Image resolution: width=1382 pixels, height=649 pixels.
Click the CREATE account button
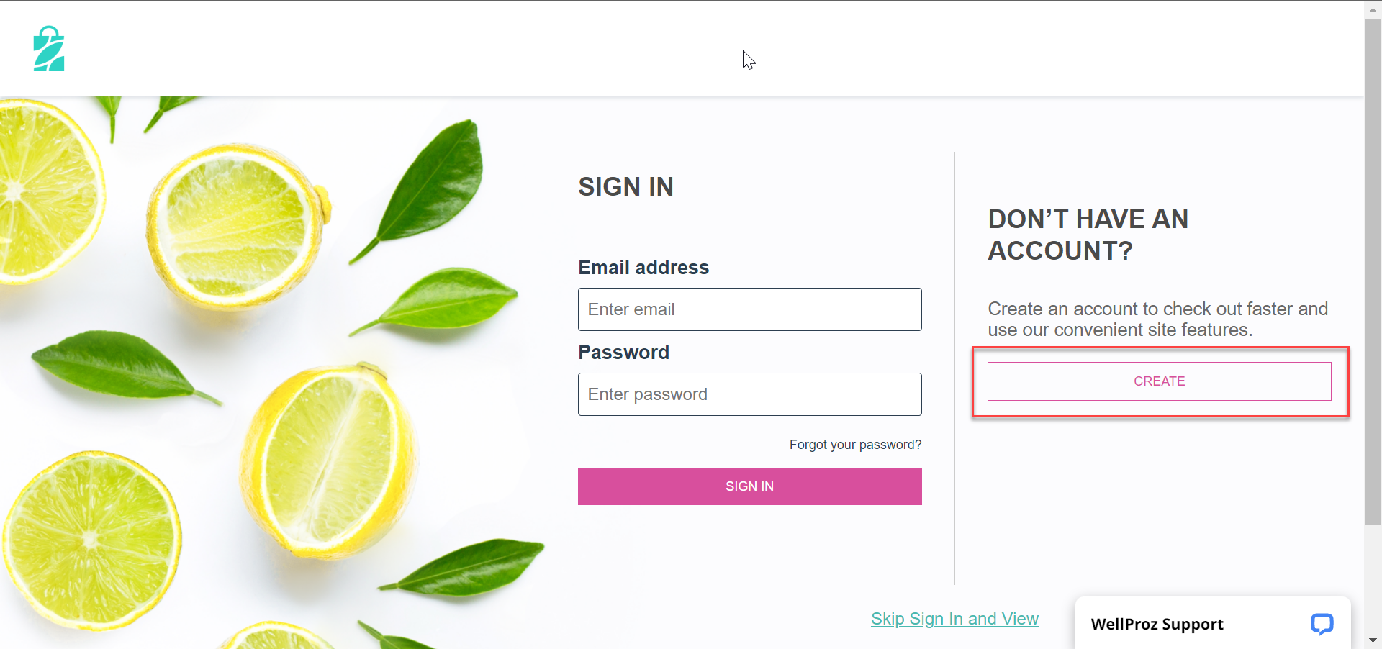click(x=1159, y=381)
